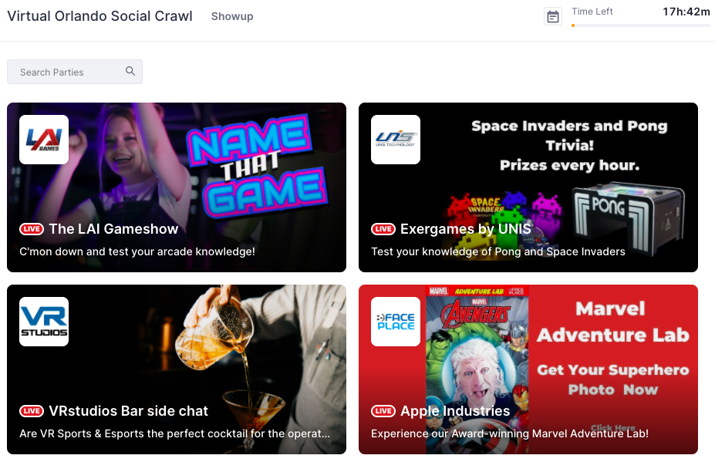Join The LAI Gameshow party

pyautogui.click(x=113, y=229)
